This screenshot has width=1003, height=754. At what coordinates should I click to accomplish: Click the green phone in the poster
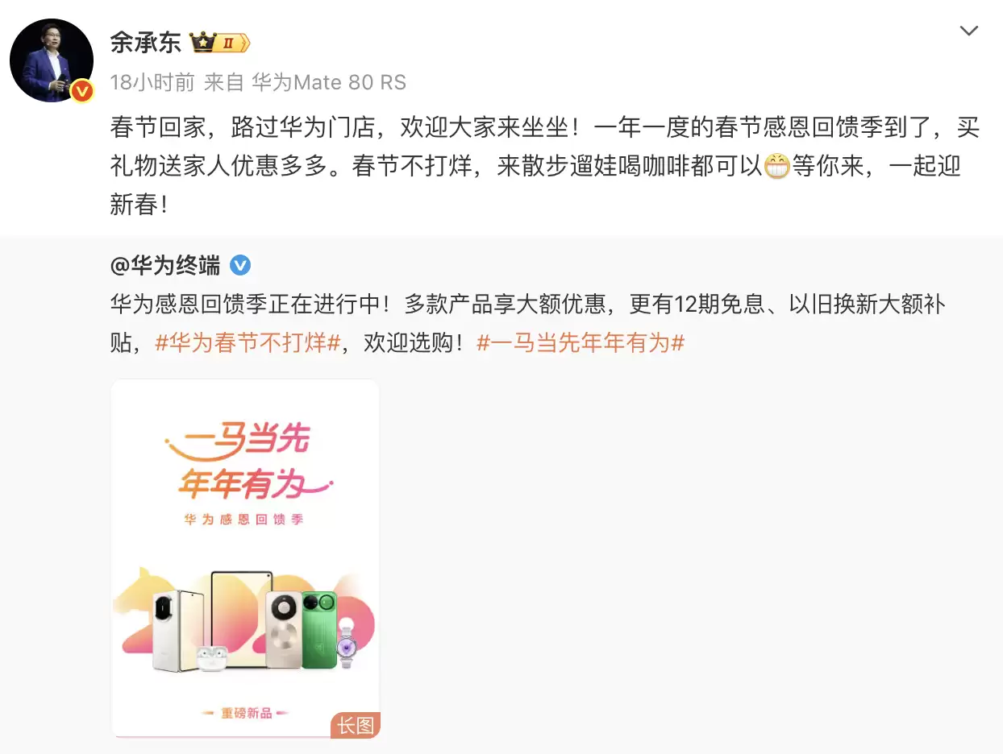(319, 629)
